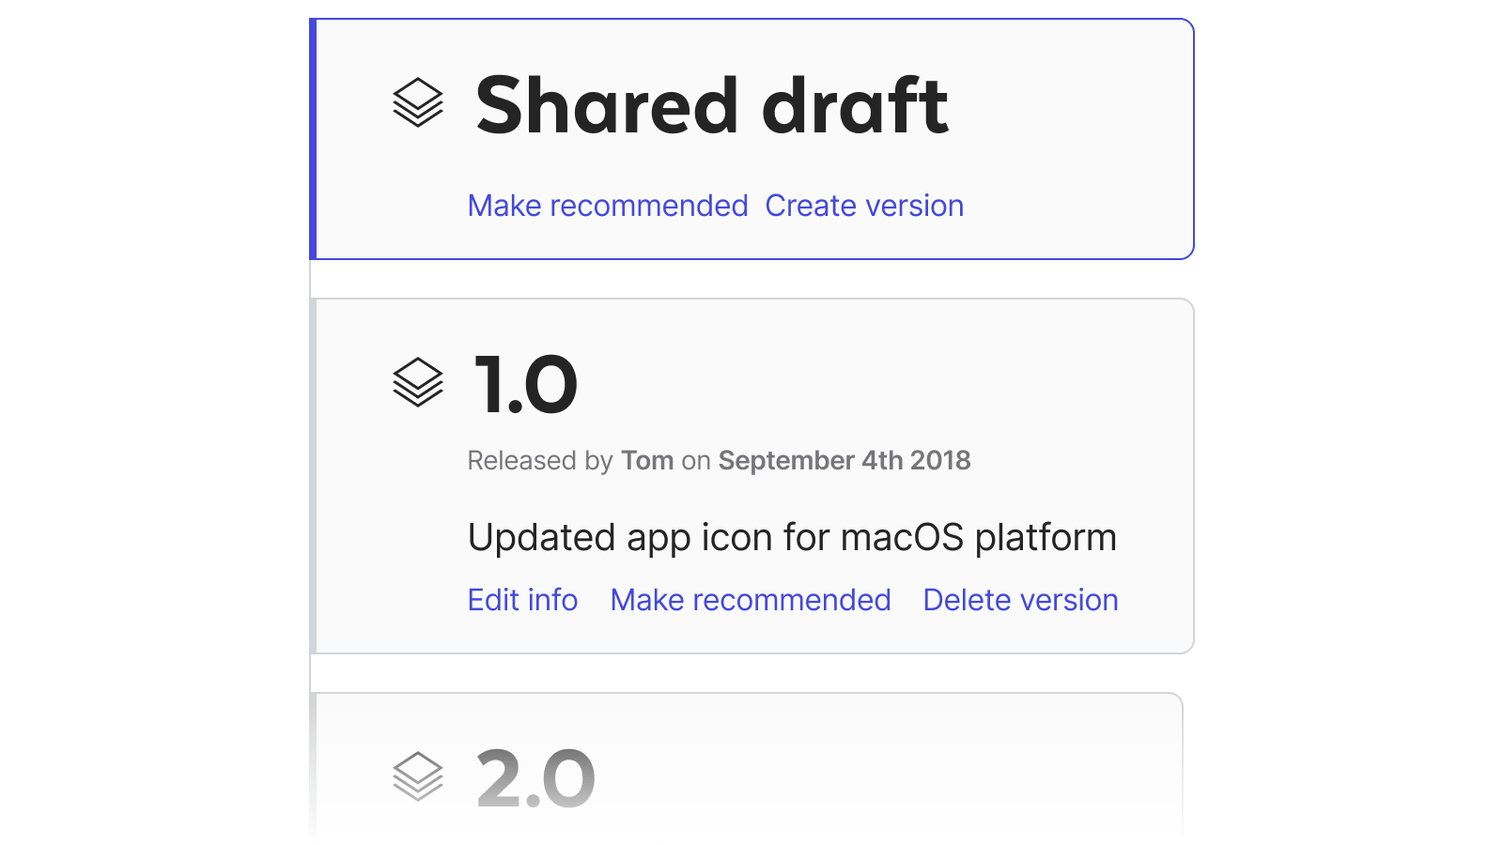
Task: Make the Shared draft recommended
Action: click(x=608, y=206)
